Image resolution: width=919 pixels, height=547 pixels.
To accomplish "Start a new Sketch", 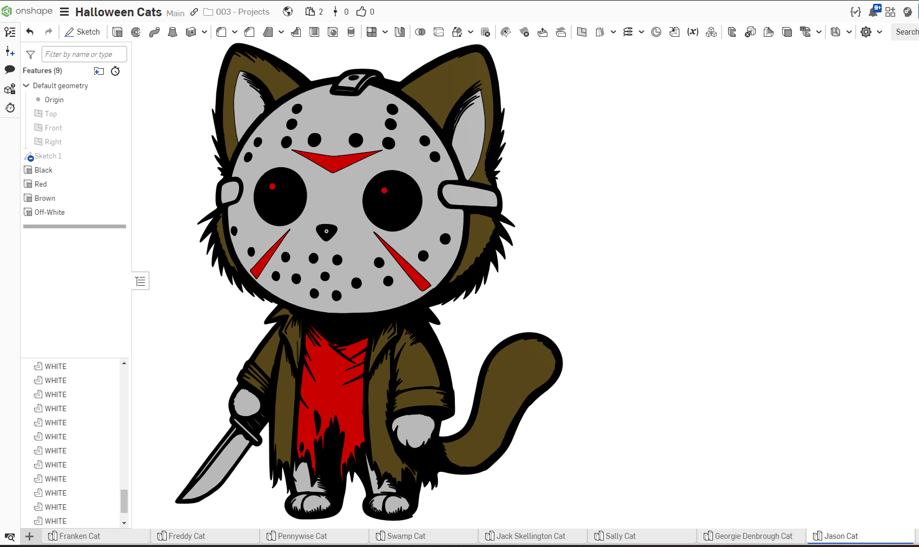I will (82, 32).
